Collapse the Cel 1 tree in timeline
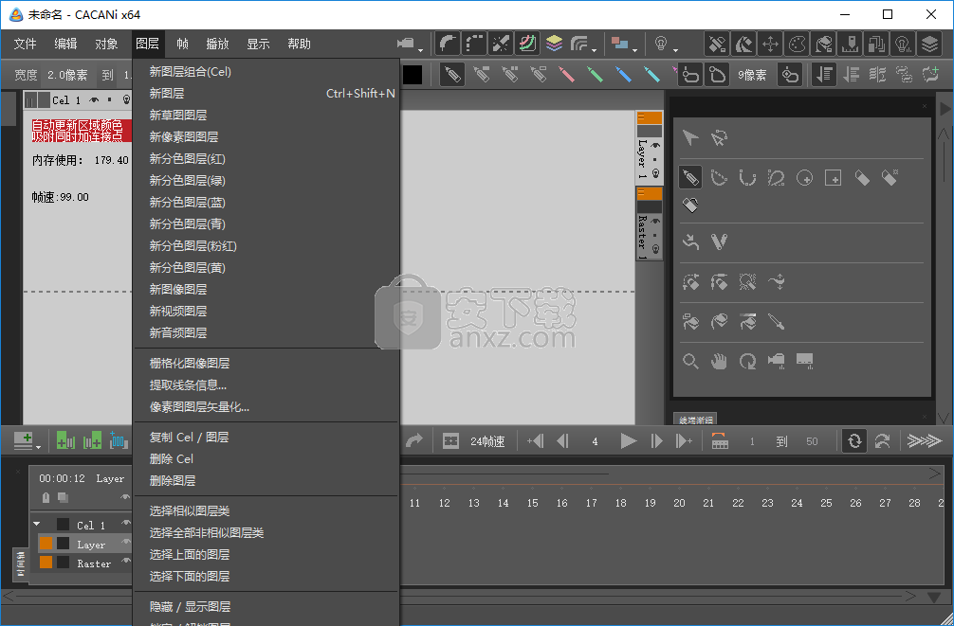The image size is (954, 626). 37,524
